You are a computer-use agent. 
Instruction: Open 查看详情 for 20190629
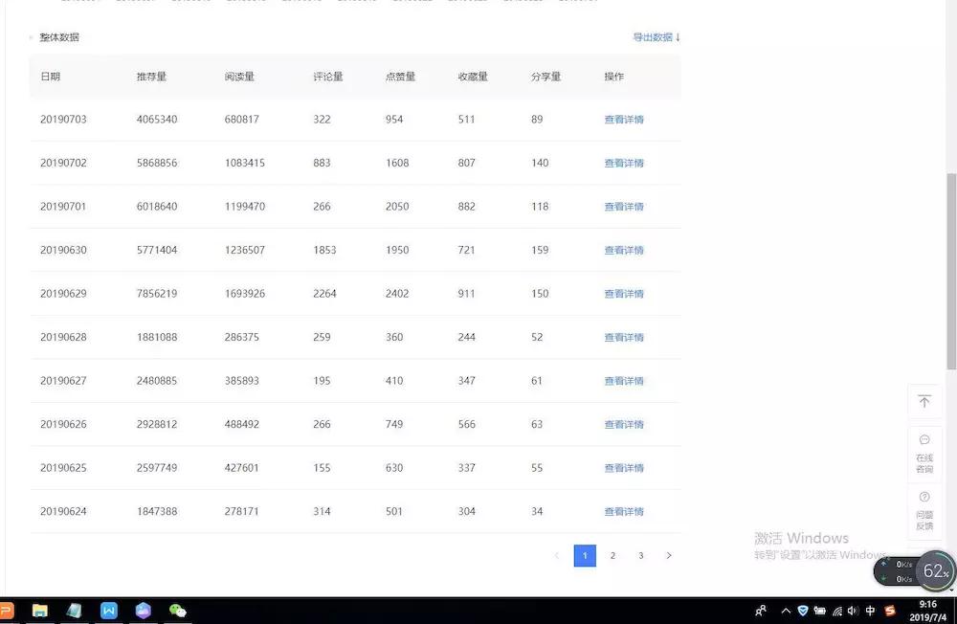624,294
